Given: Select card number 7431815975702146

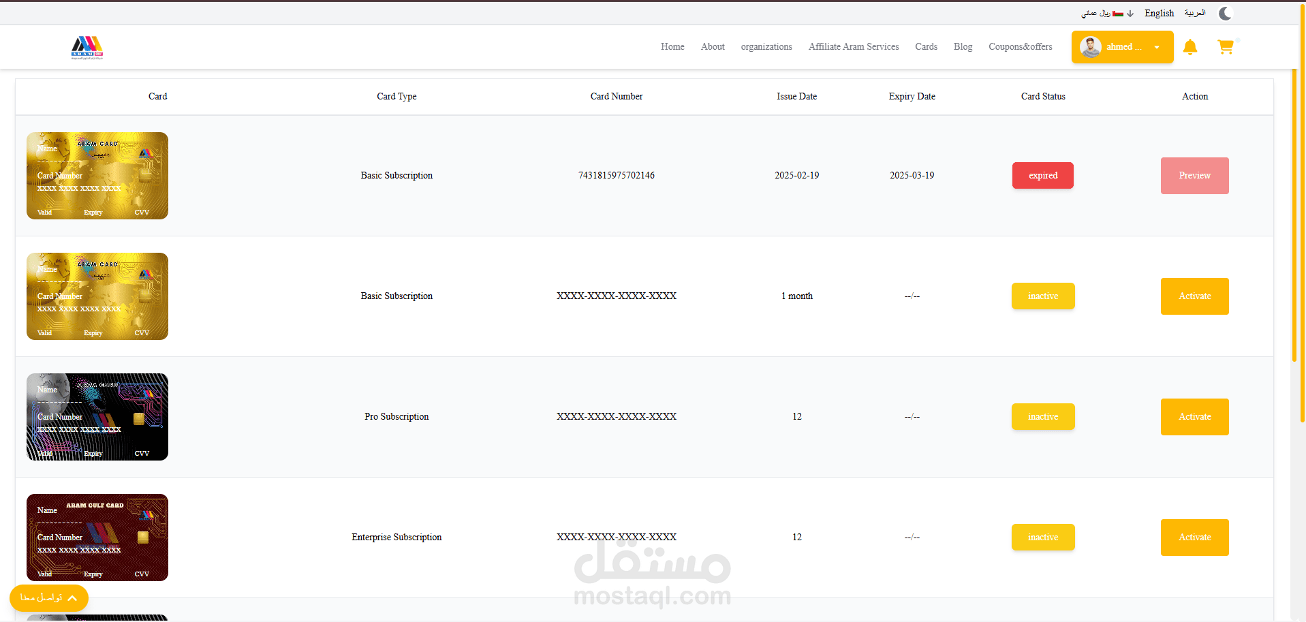Looking at the screenshot, I should point(617,176).
